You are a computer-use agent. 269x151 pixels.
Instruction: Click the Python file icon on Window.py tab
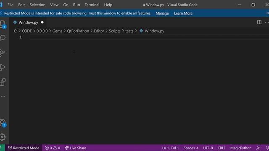click(x=15, y=22)
